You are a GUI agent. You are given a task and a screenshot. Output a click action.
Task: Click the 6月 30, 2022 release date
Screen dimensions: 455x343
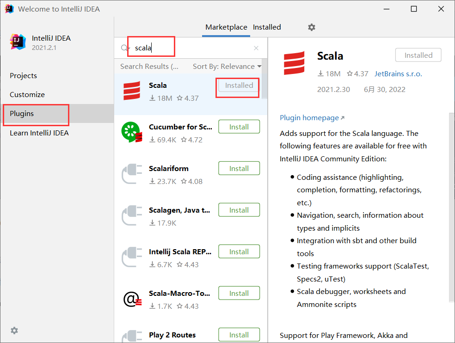[385, 89]
